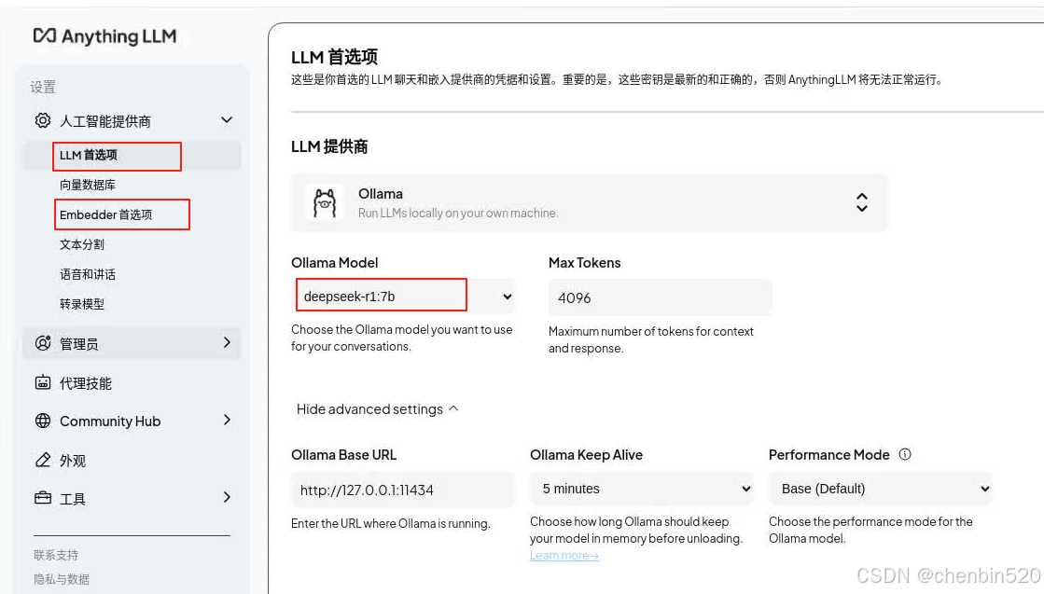
Task: Open 代理技能 page
Action: [86, 383]
